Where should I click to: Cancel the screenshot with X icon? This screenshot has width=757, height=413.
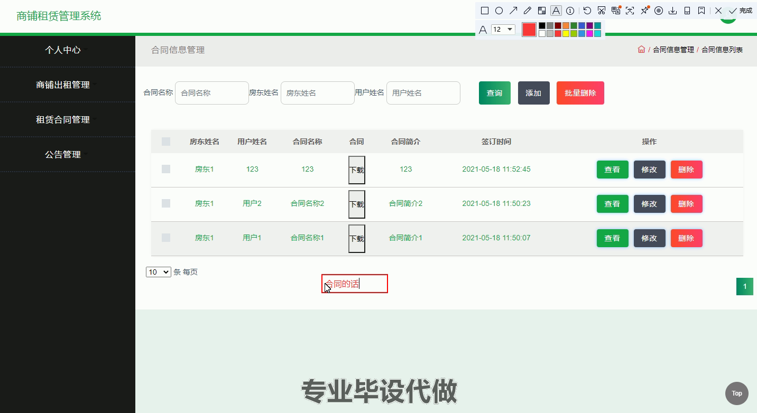718,11
